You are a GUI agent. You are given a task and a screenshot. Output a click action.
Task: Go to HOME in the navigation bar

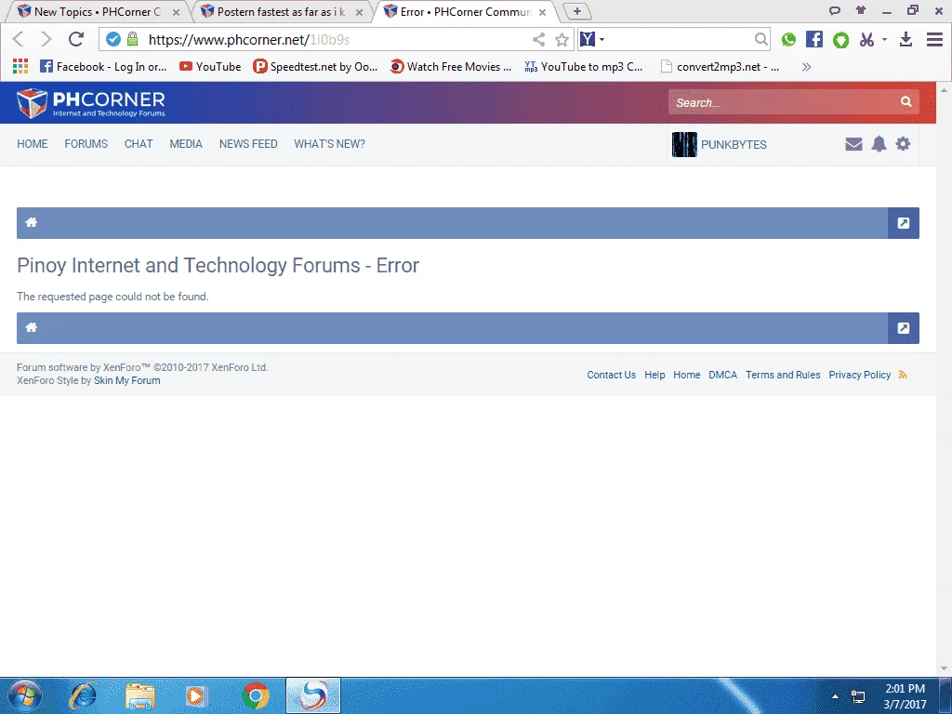pyautogui.click(x=33, y=144)
